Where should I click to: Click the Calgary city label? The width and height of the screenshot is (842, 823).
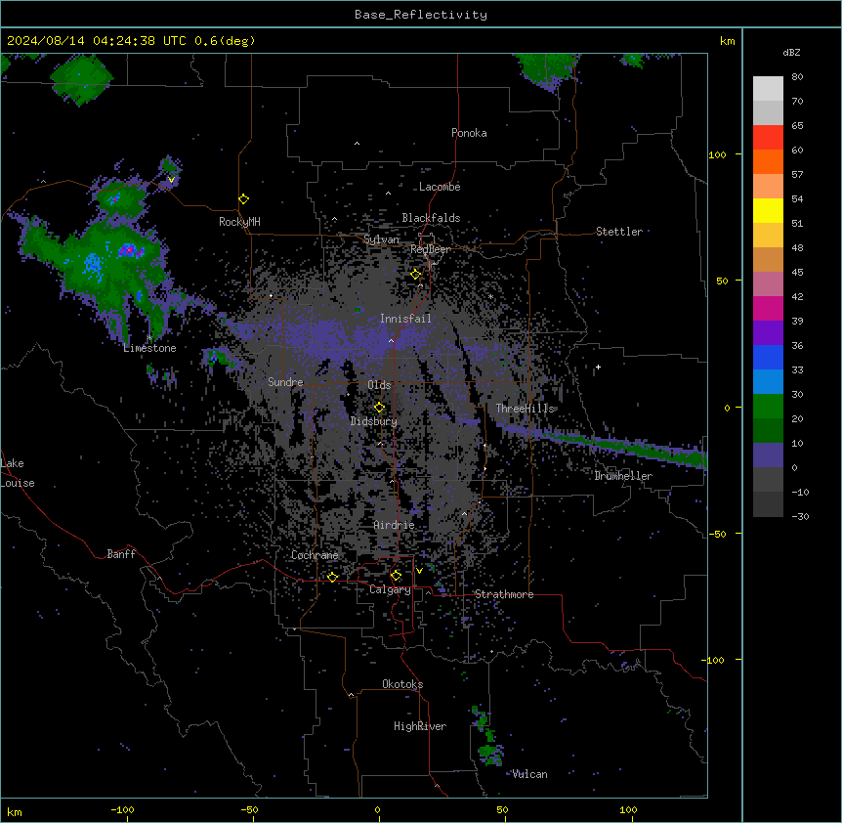[390, 589]
